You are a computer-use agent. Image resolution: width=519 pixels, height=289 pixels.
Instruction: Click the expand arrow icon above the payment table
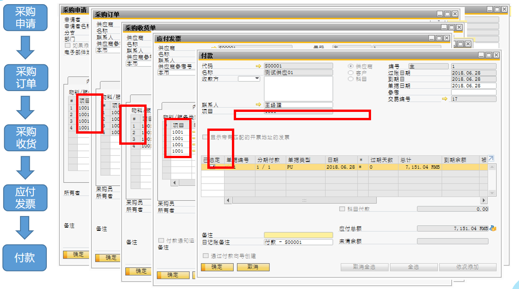coord(491,158)
